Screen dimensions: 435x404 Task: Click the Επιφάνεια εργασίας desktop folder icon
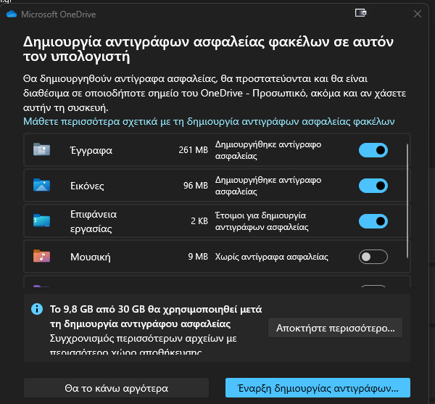coord(41,220)
